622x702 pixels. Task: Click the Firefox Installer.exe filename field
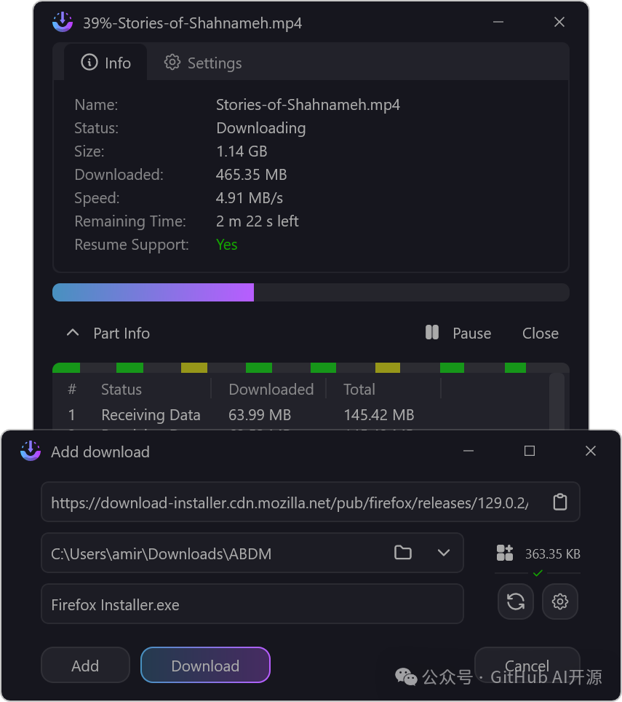coord(252,604)
